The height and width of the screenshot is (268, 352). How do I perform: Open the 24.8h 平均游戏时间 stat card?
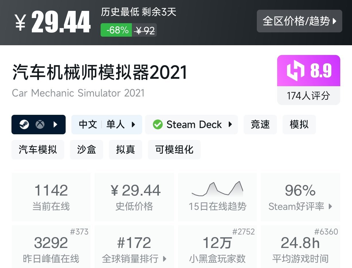point(300,247)
